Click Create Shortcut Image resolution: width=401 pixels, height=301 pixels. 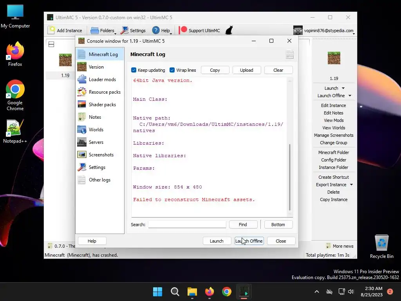point(334,177)
